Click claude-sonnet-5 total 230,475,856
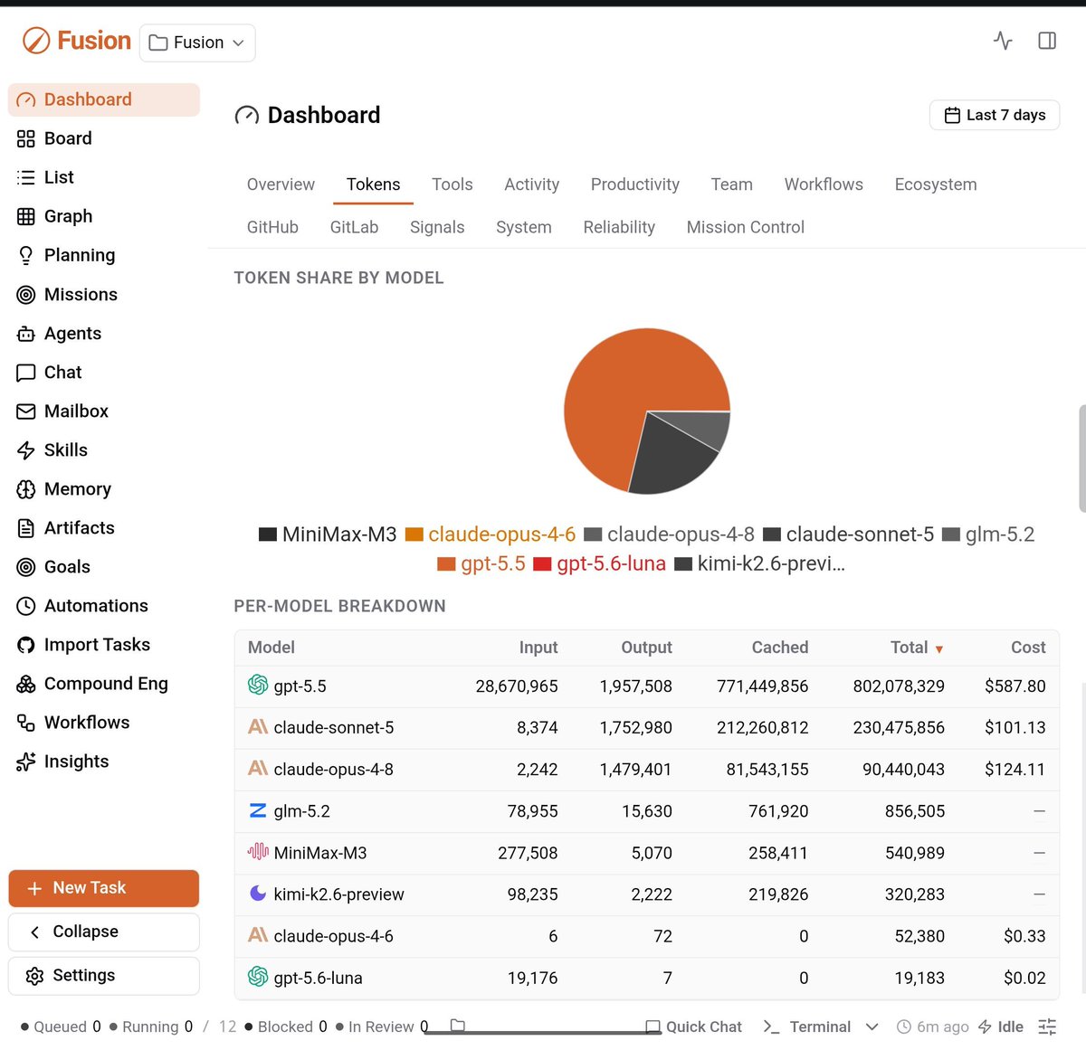1086x1050 pixels. coord(899,728)
